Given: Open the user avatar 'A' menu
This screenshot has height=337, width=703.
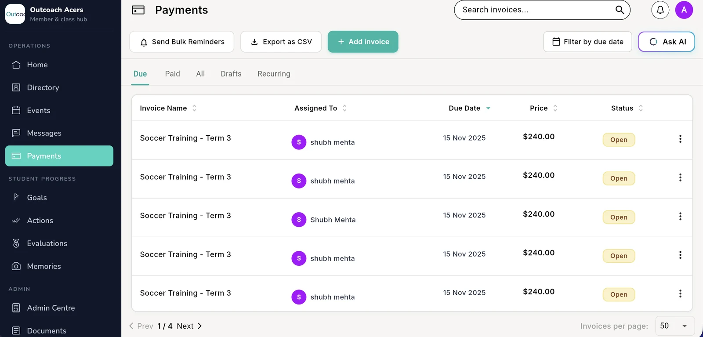Looking at the screenshot, I should tap(684, 10).
